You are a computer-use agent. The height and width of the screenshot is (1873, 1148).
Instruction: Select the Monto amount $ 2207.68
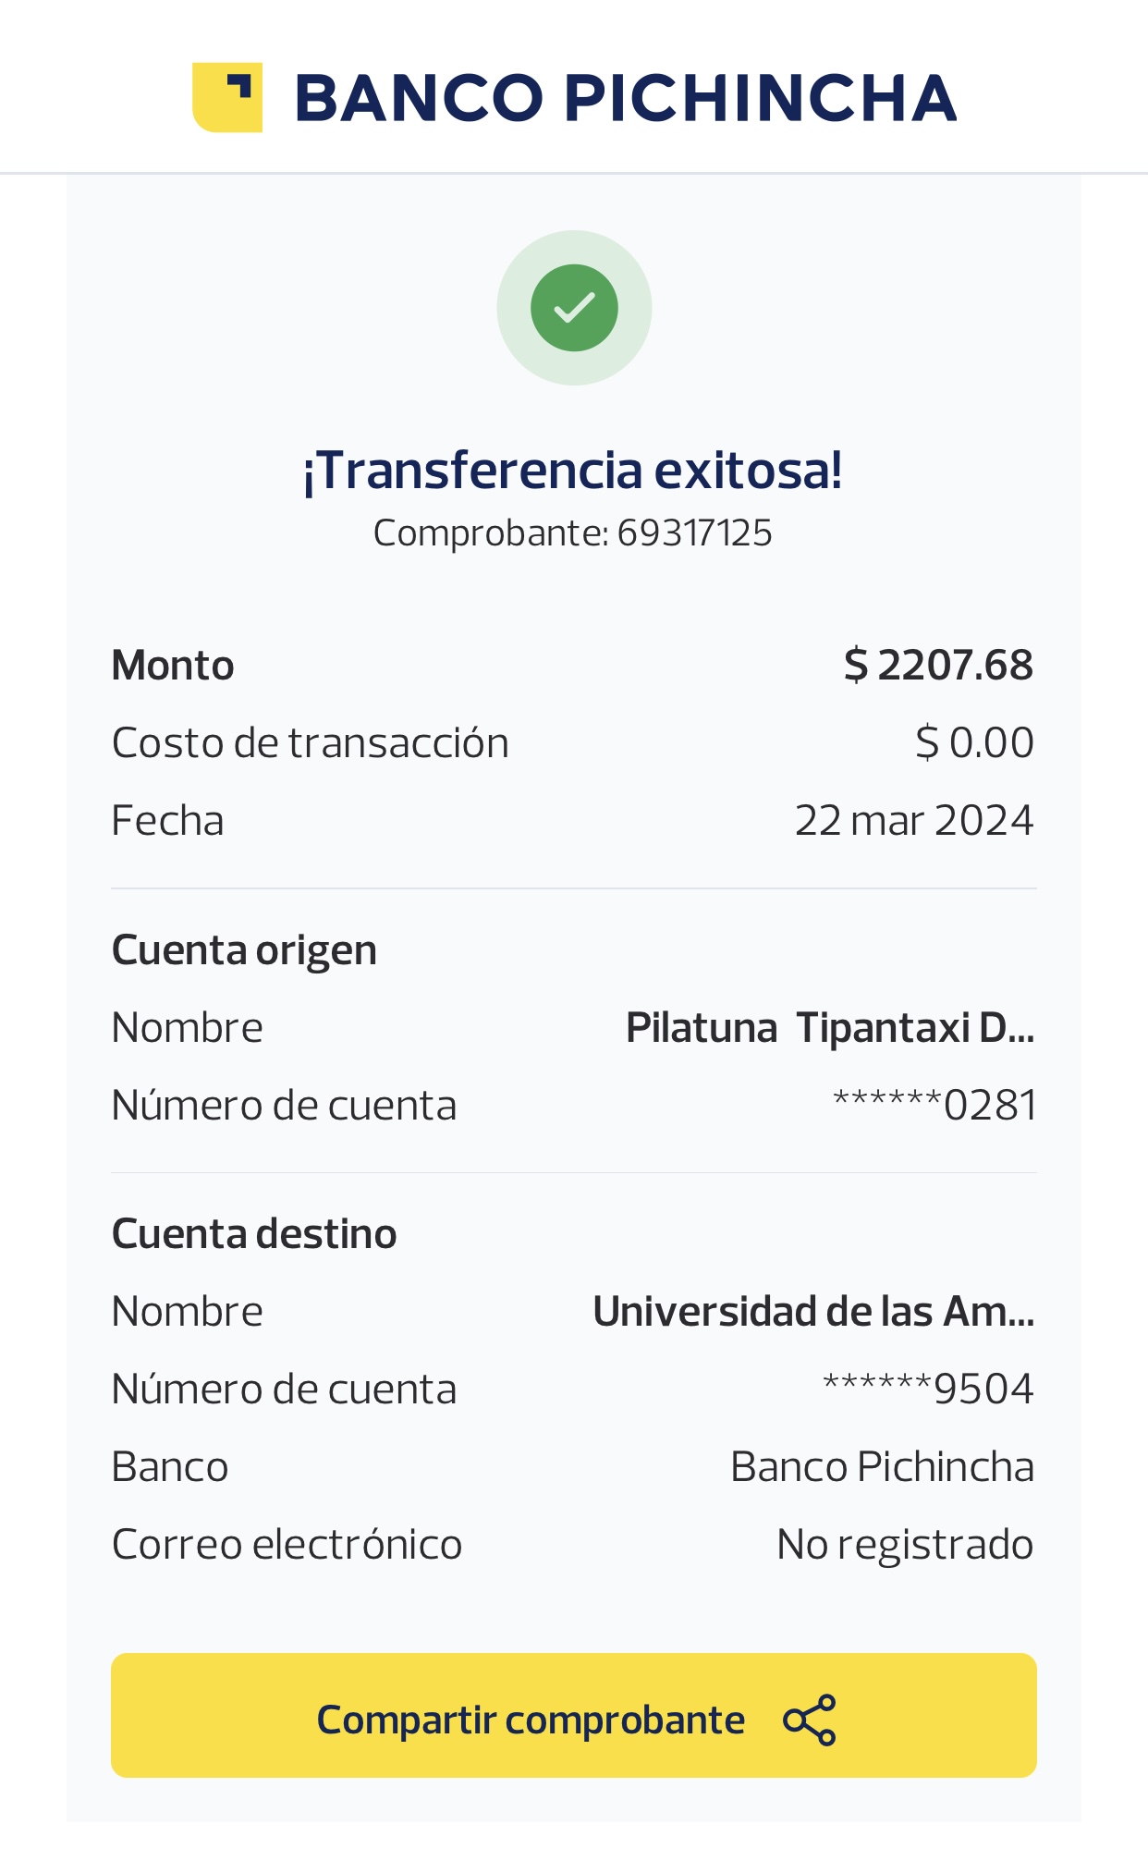click(x=938, y=666)
